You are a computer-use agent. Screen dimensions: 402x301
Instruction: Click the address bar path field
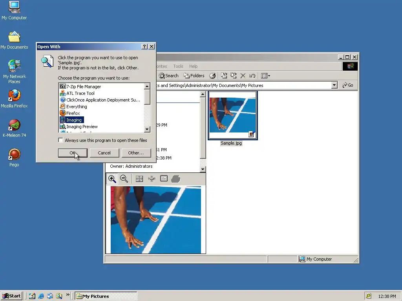point(243,85)
